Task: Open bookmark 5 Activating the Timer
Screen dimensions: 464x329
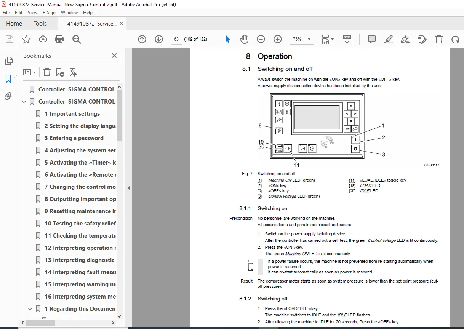Action: [80, 163]
